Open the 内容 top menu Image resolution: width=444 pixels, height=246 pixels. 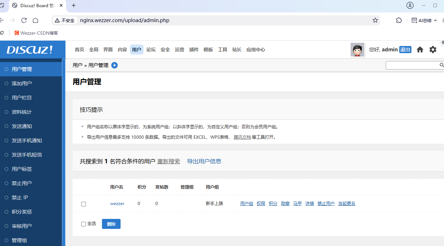pos(122,50)
